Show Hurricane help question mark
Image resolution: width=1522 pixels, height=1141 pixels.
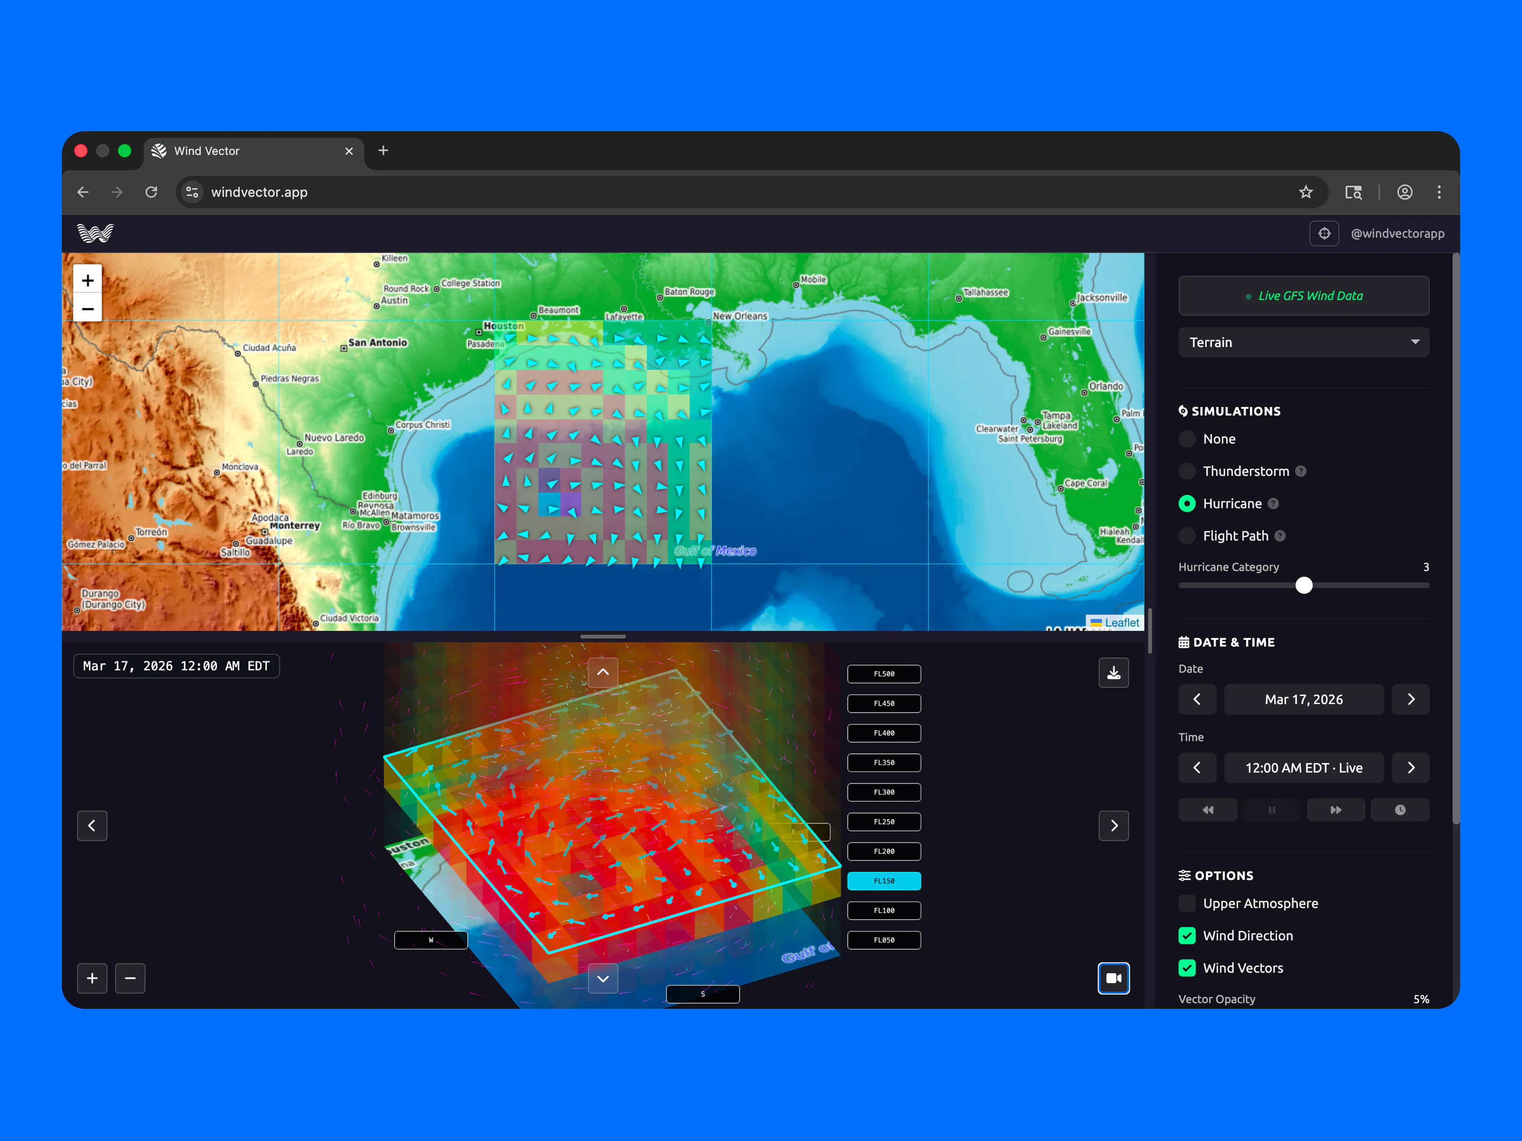pyautogui.click(x=1273, y=503)
